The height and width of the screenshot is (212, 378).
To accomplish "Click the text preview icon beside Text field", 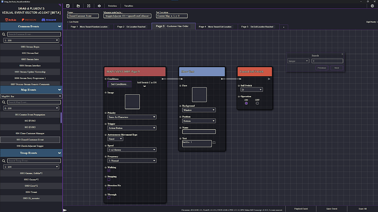I will coord(214,143).
